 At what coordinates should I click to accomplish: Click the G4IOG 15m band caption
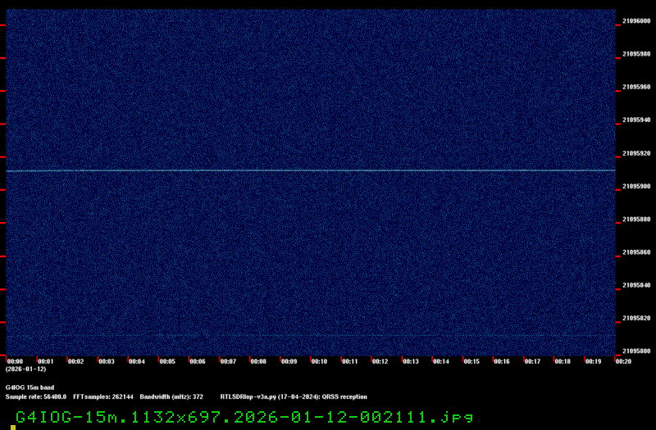30,387
